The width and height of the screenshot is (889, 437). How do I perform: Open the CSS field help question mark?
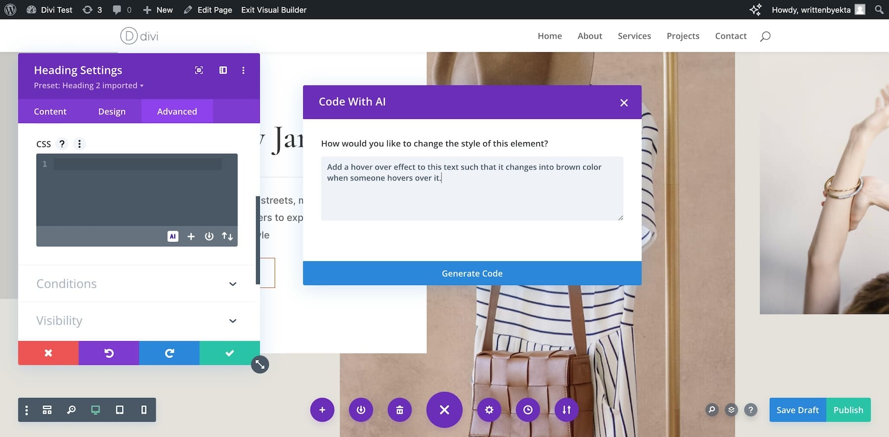[62, 144]
